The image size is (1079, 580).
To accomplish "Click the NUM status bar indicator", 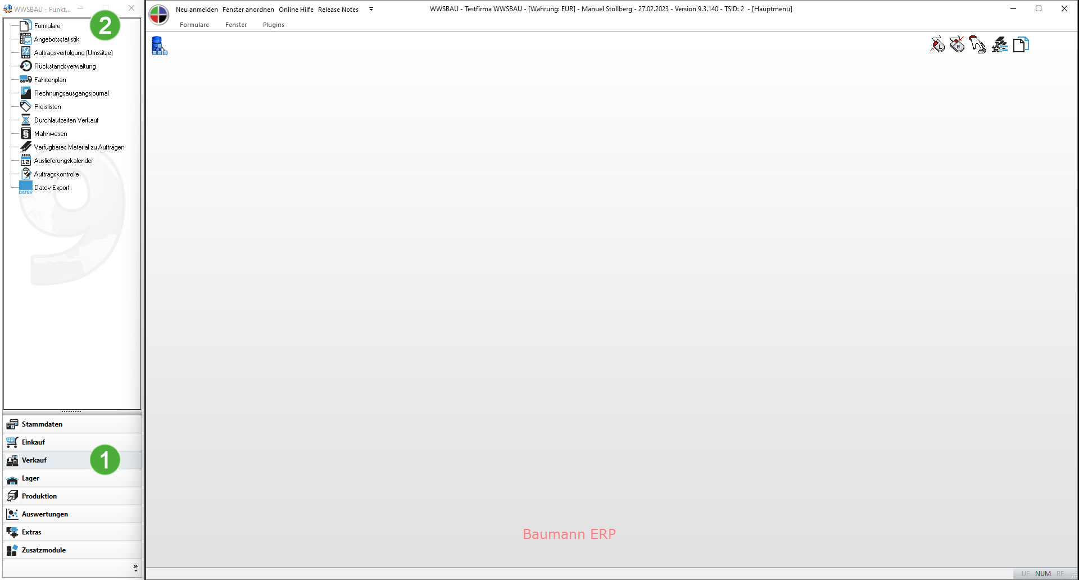I will (x=1043, y=574).
